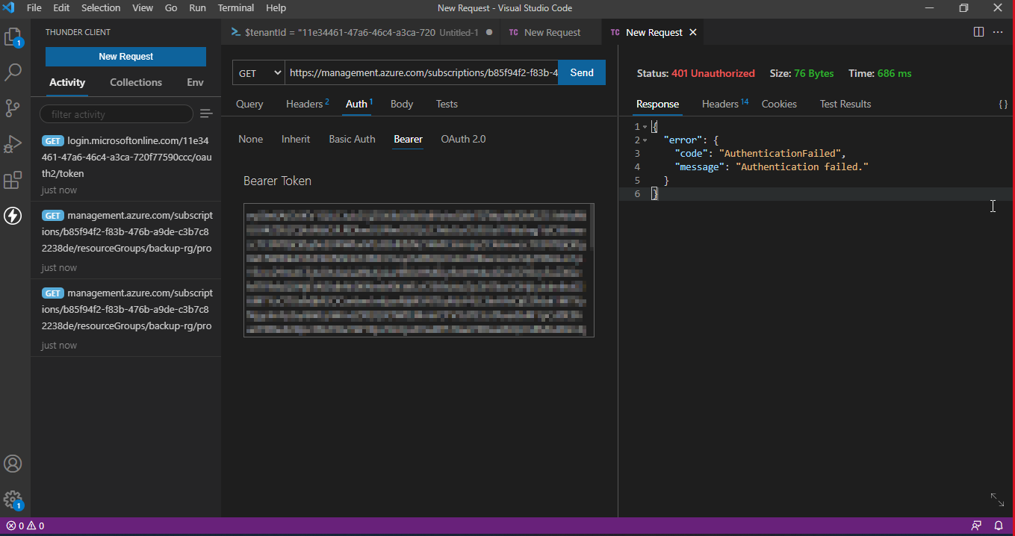Open the Explorer view in activity bar

pos(13,37)
